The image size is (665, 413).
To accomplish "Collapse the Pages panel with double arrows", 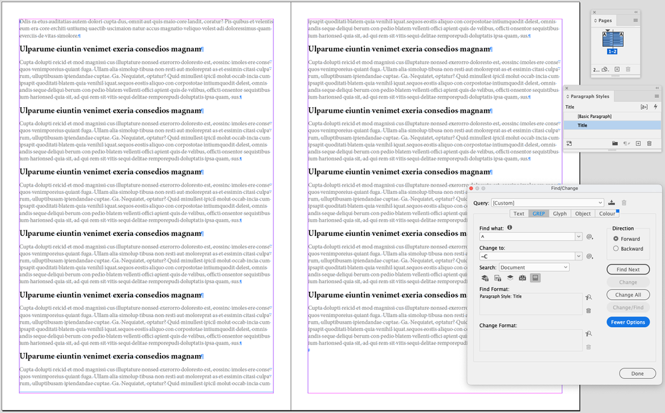I will tap(636, 12).
